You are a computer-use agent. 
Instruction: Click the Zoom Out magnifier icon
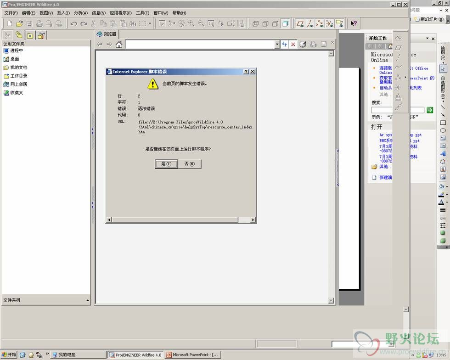coord(201,23)
